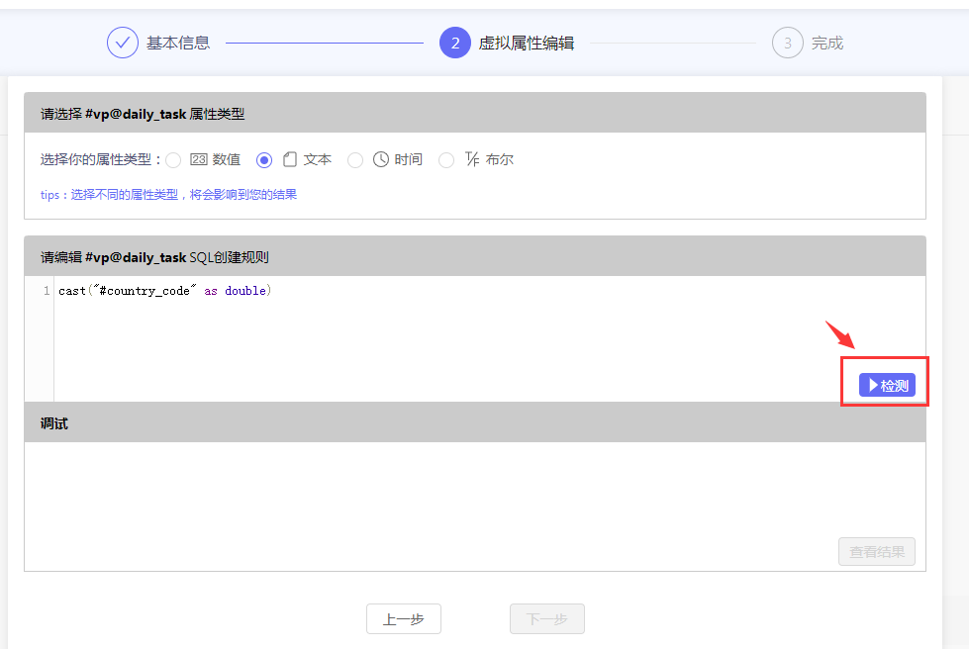969x649 pixels.
Task: Click the 布尔 boolean type icon
Action: pos(472,159)
